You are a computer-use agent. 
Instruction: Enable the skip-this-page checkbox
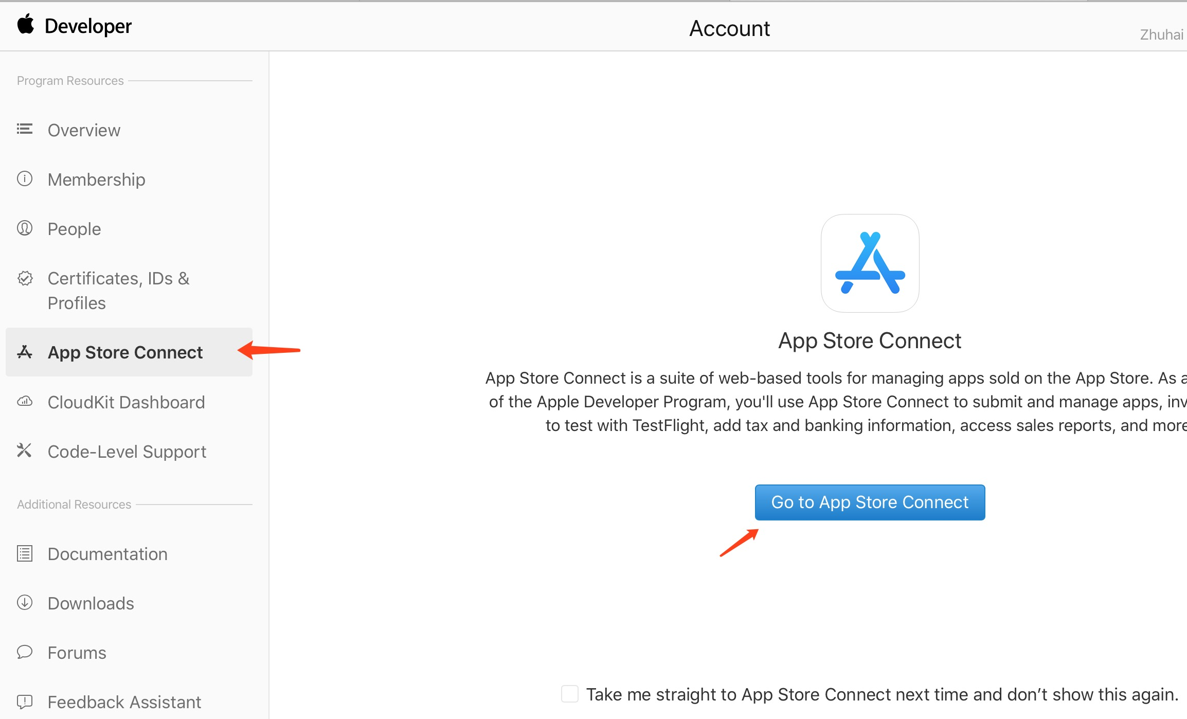point(569,694)
